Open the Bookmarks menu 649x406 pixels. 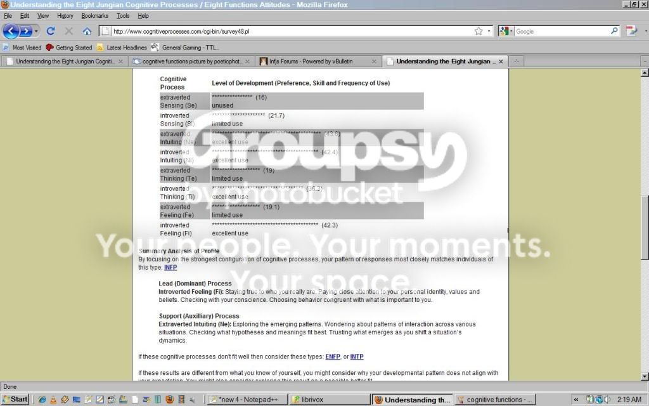(x=95, y=16)
